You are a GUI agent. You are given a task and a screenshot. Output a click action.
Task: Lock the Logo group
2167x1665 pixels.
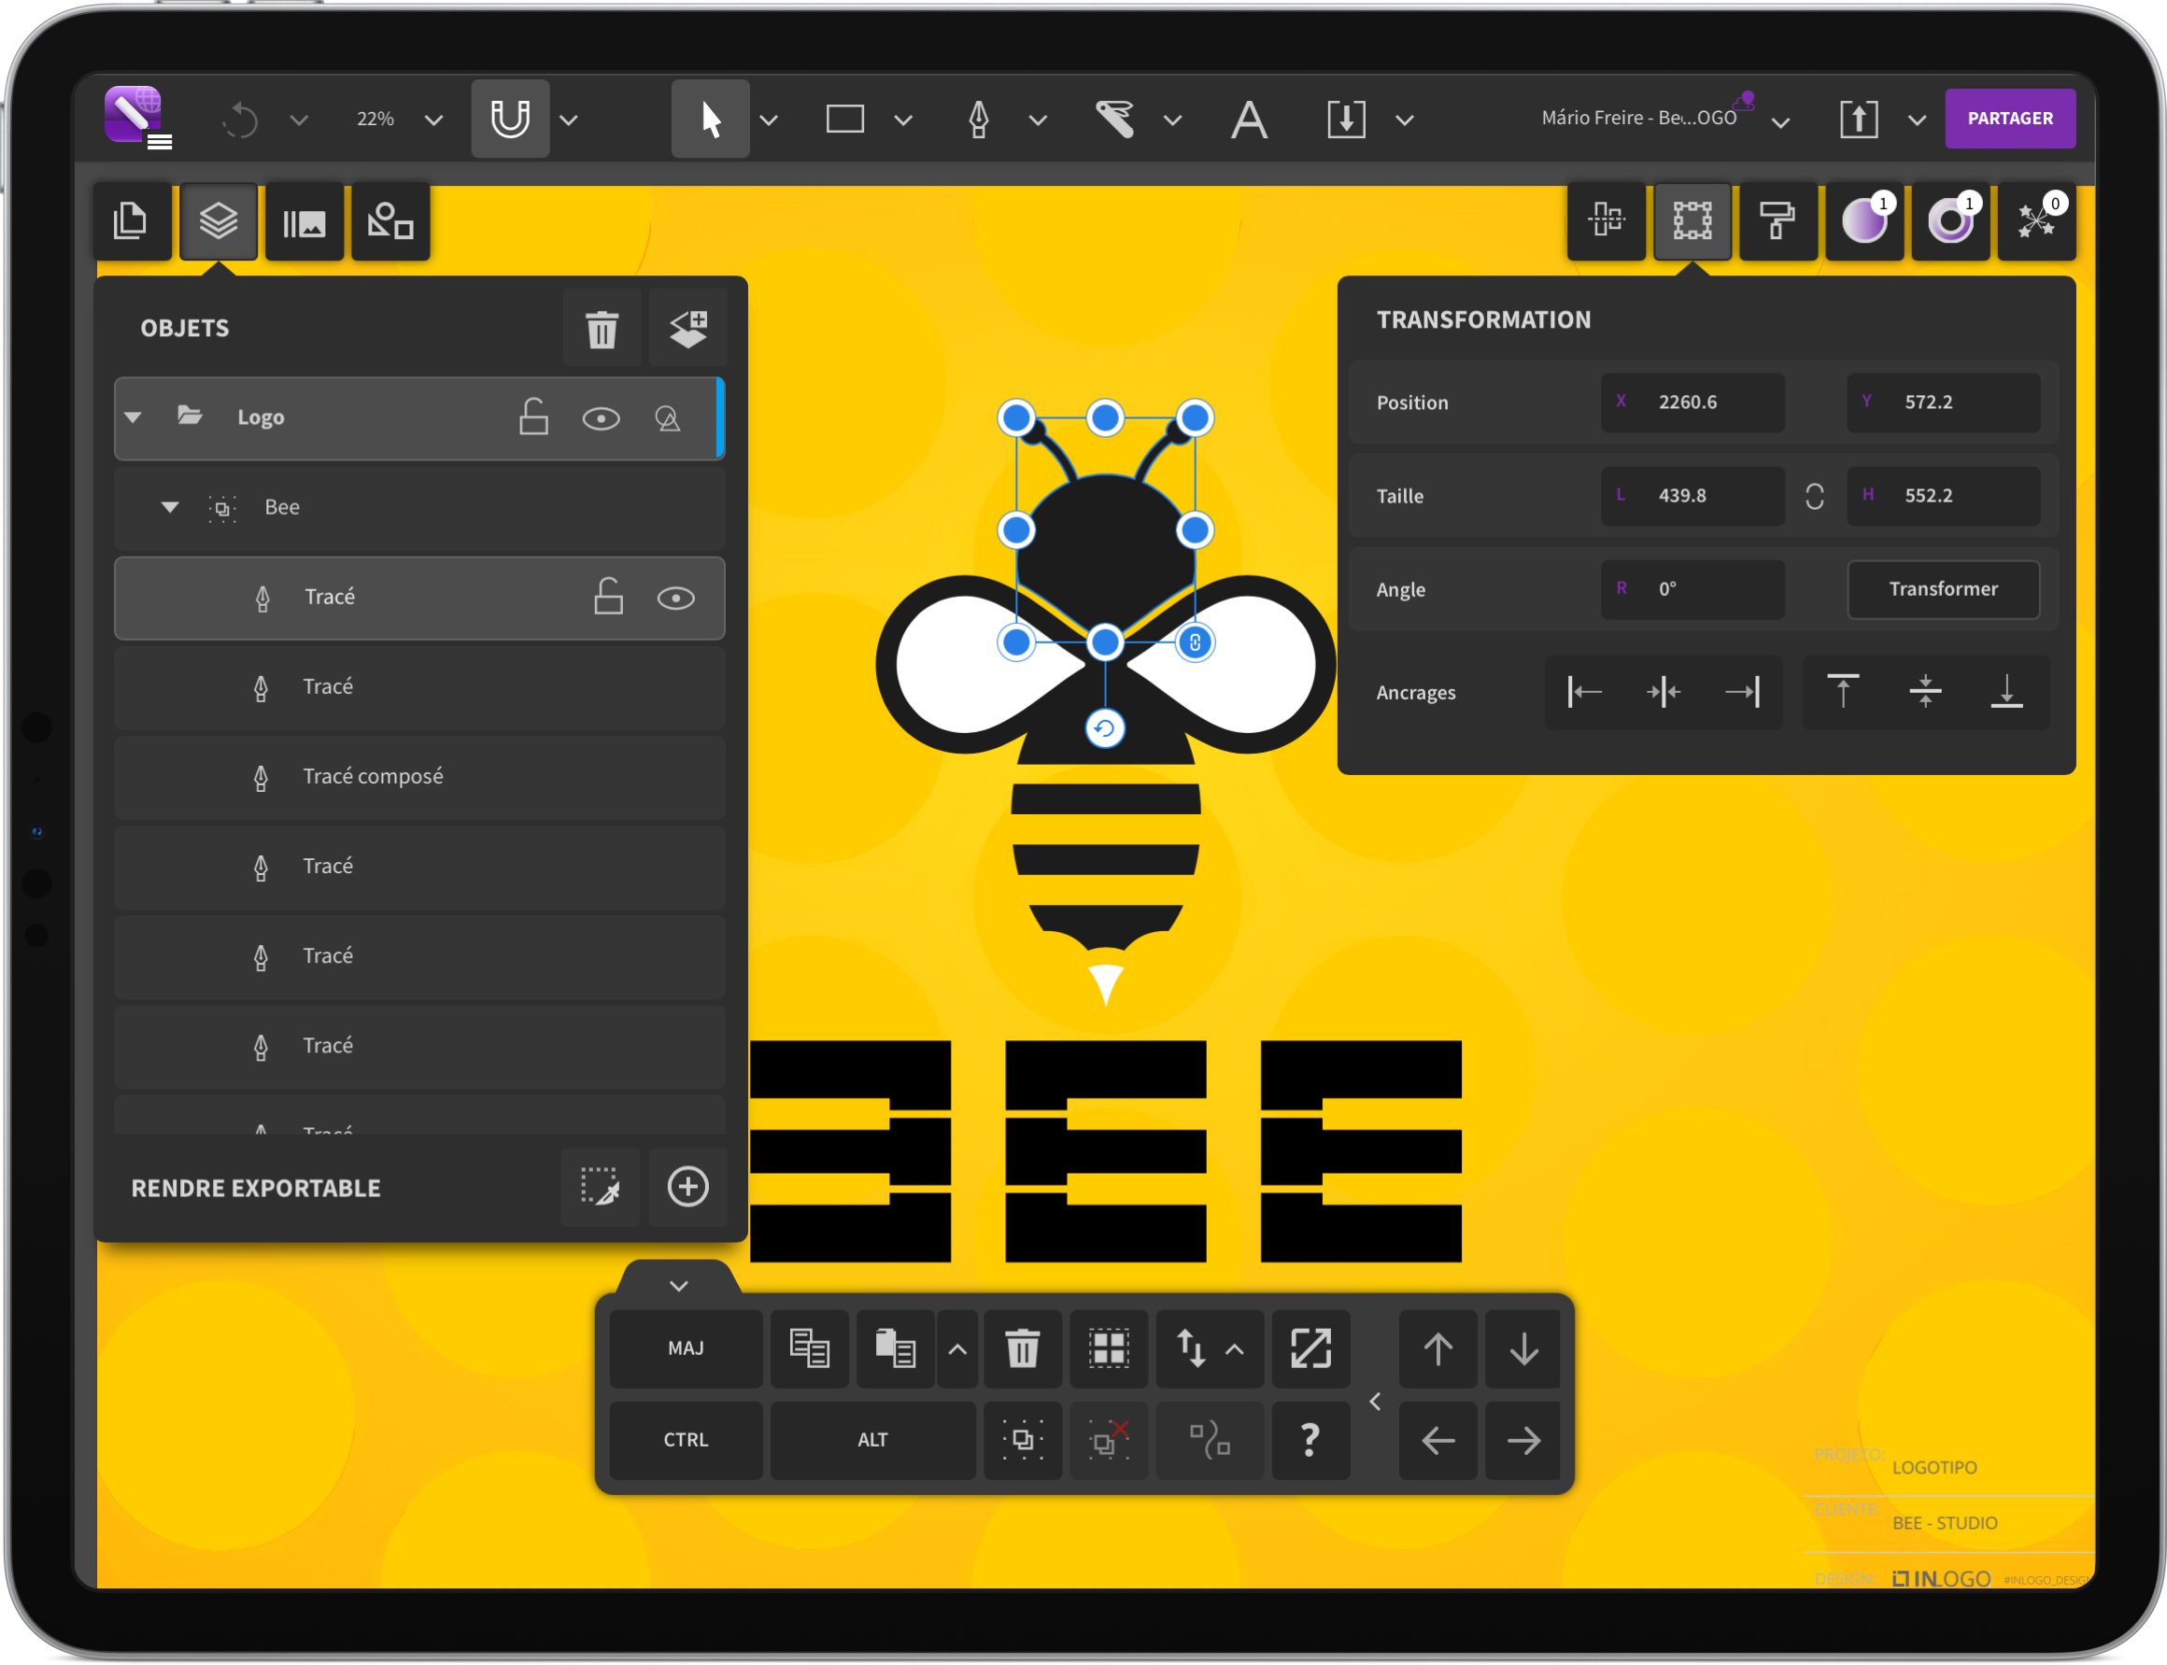coord(534,417)
